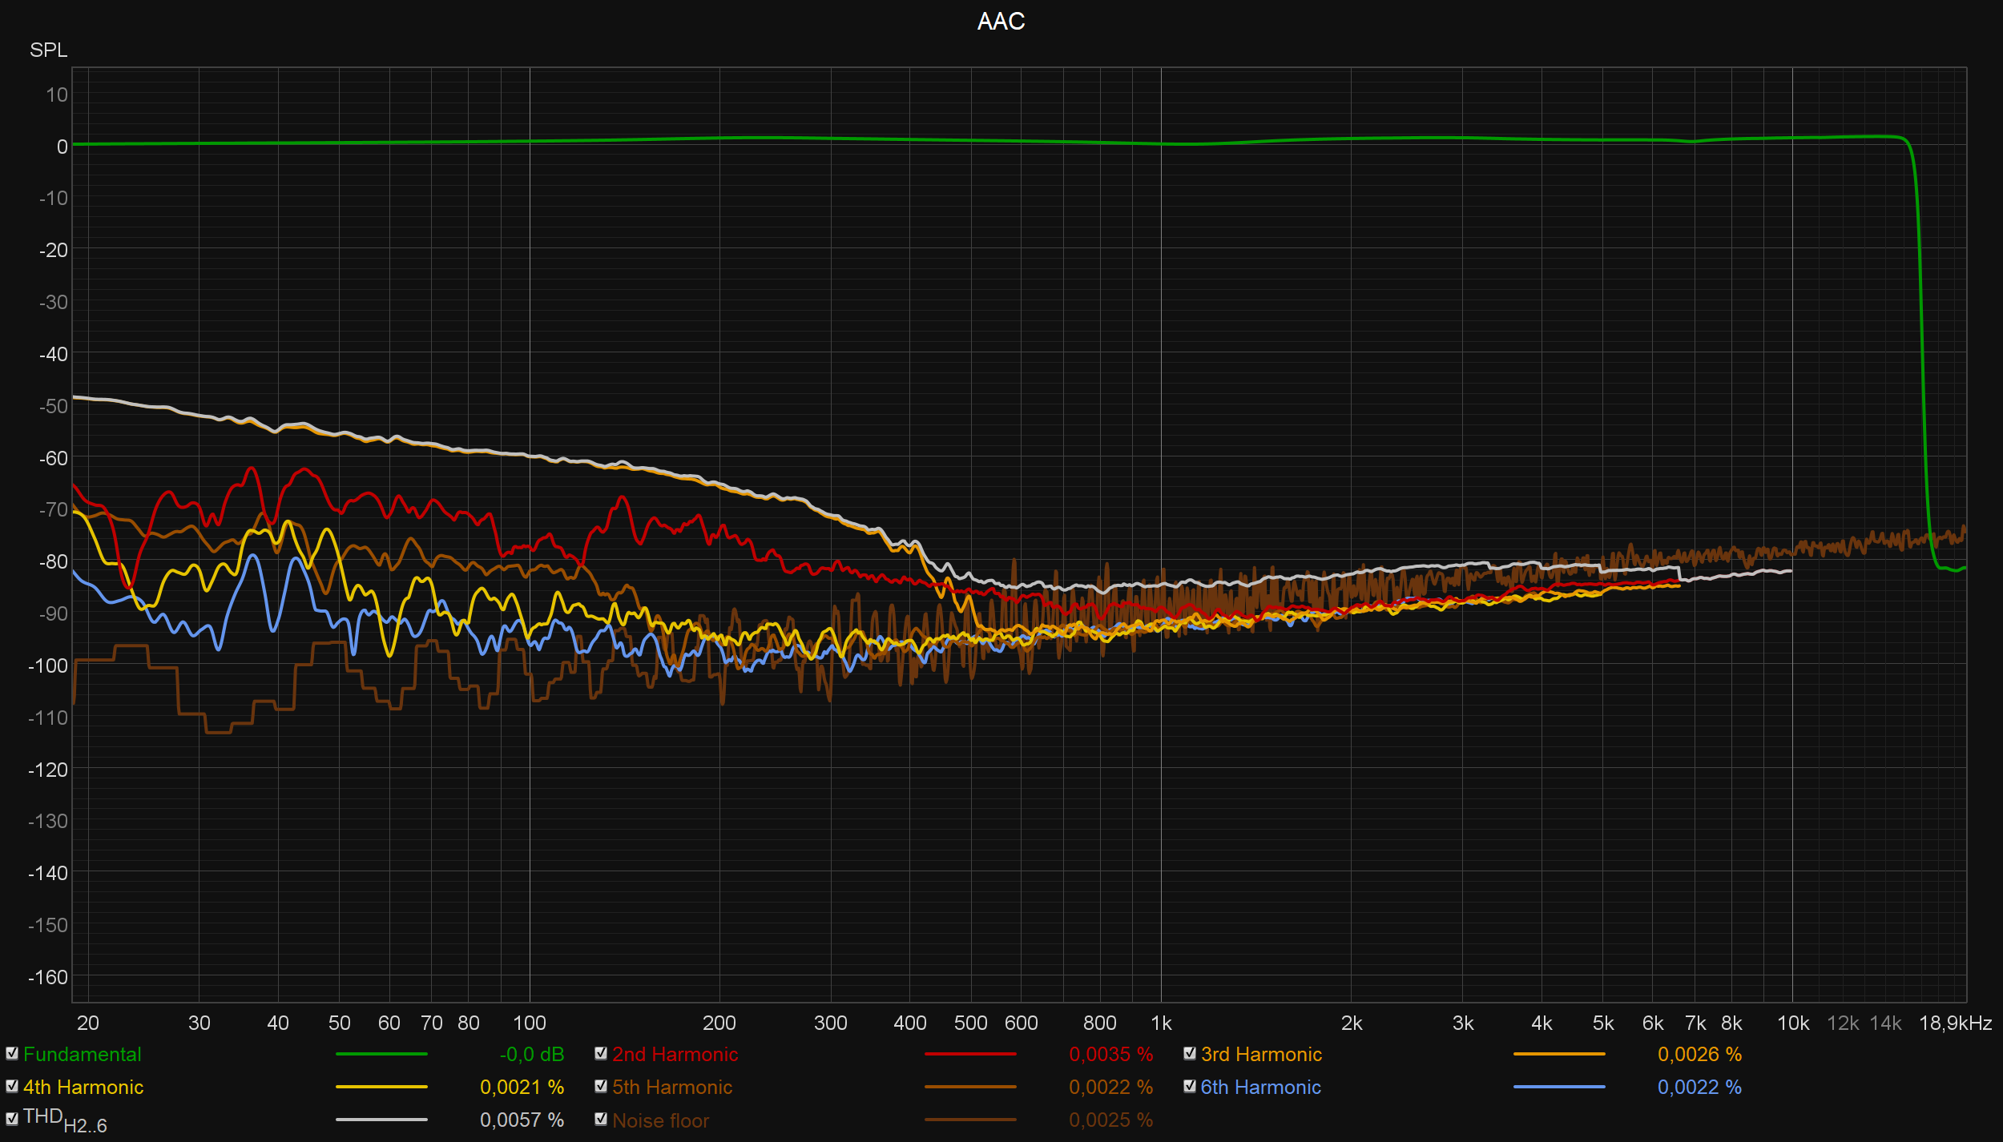Click the white THD legend line

click(x=381, y=1120)
